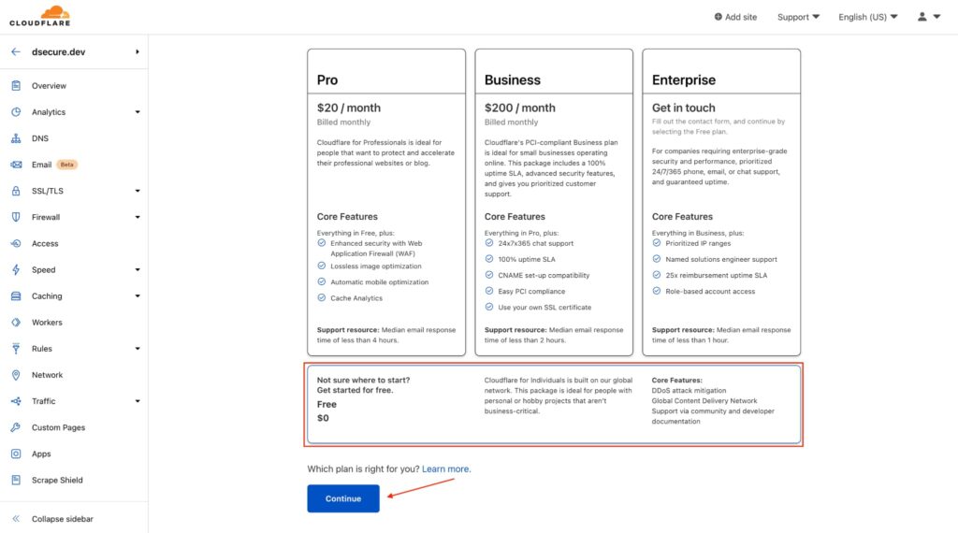The image size is (958, 533).
Task: Open the Support dropdown menu
Action: [798, 17]
